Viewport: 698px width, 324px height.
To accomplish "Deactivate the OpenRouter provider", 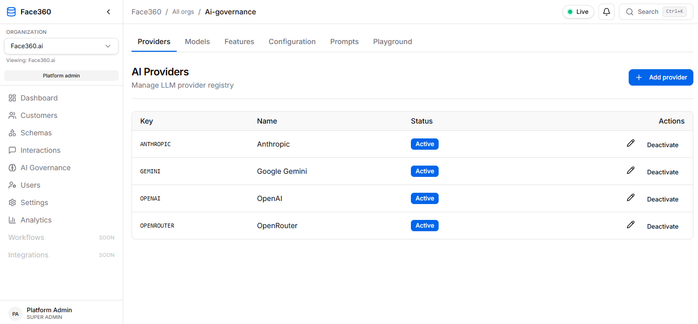I will point(663,227).
